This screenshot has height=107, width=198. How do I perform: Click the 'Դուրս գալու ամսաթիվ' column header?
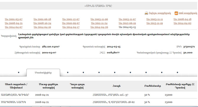click(77, 86)
